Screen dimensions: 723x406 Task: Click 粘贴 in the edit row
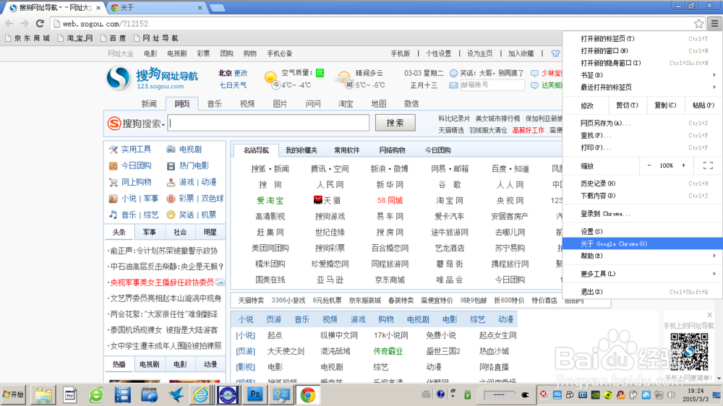pos(703,105)
